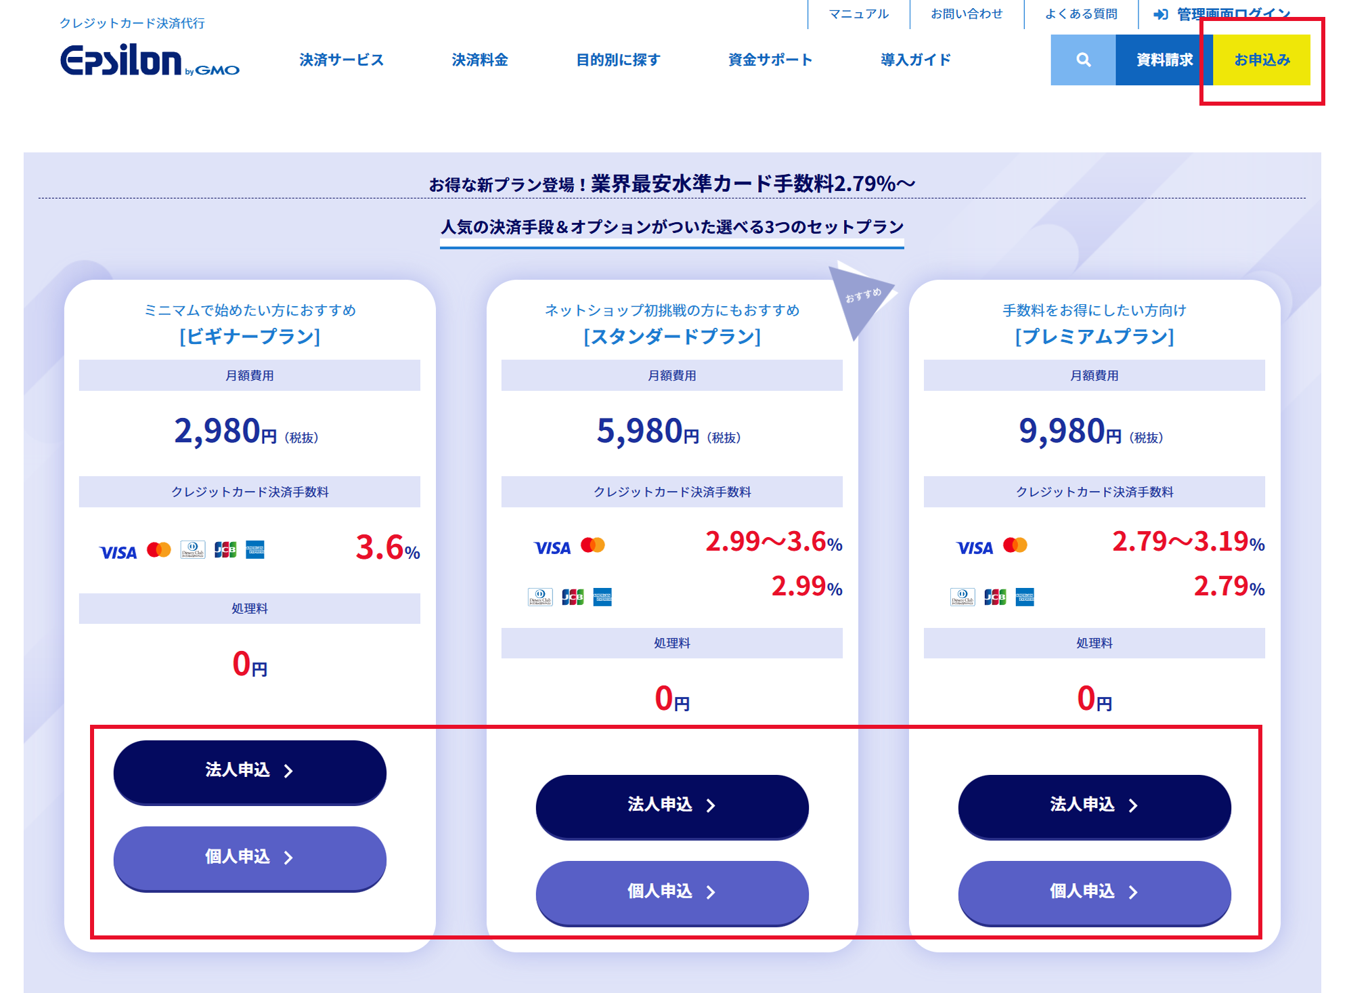Click the login arrow icon beside 管理画面ログイン
The image size is (1349, 993).
(1161, 14)
